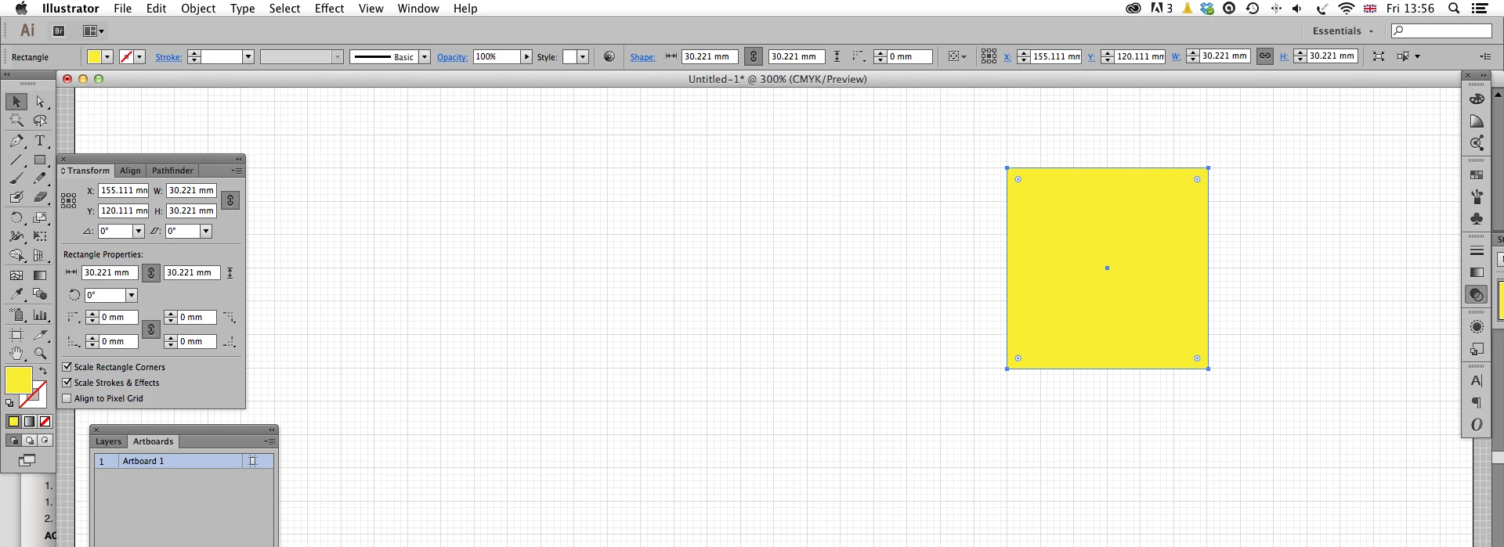Select the Scale tool
Screen dimensions: 1504x547
40,218
